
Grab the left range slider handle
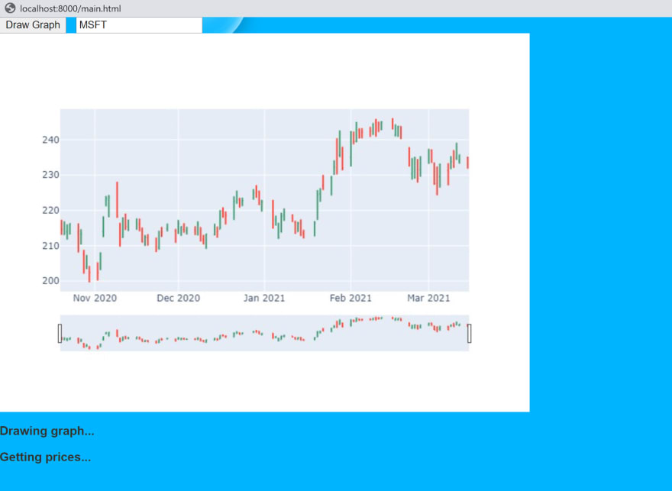coord(60,334)
